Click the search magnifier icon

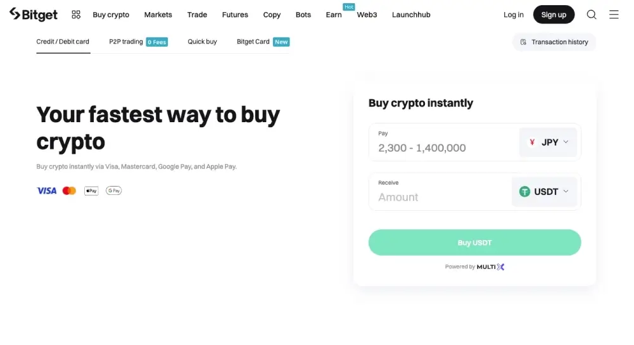592,15
